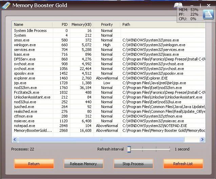Click the info 'i' icon
The height and width of the screenshot is (179, 216).
click(x=200, y=5)
